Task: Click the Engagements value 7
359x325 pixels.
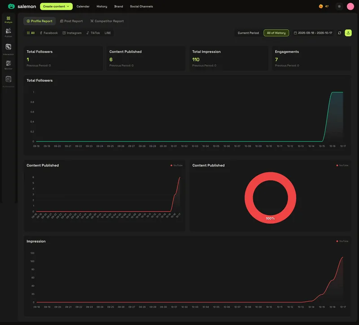Action: tap(276, 60)
